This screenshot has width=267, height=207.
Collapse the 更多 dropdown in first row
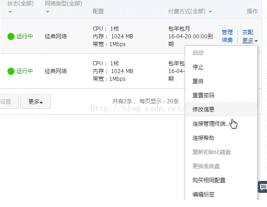coord(250,41)
